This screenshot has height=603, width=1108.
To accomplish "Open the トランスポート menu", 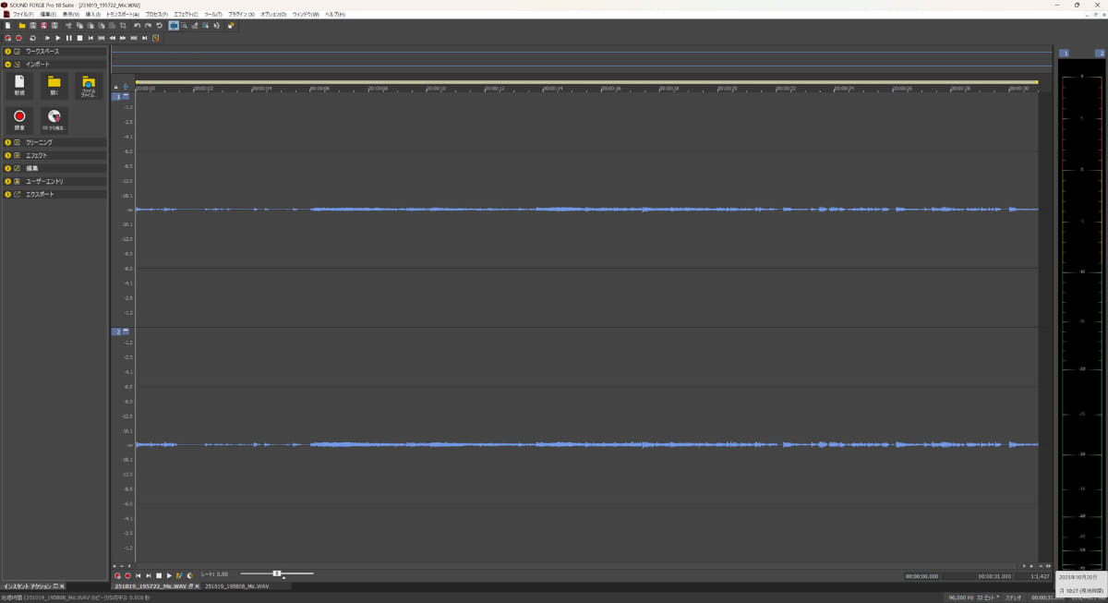I will pos(124,15).
